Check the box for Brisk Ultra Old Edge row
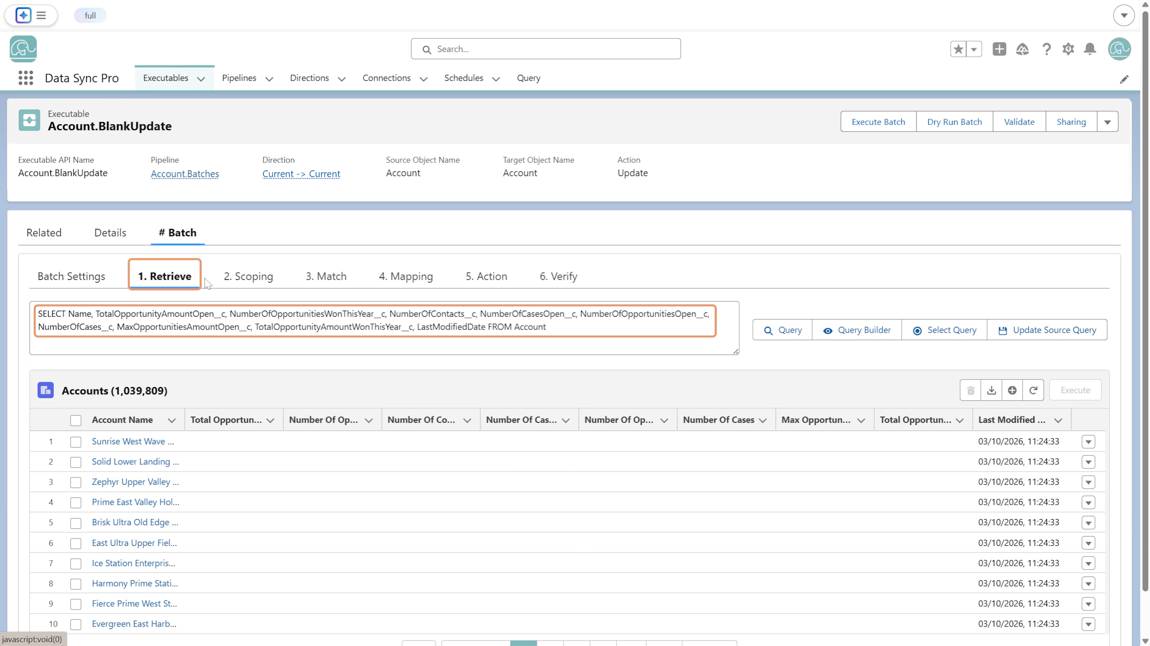Screen dimensions: 1150x646 76,523
